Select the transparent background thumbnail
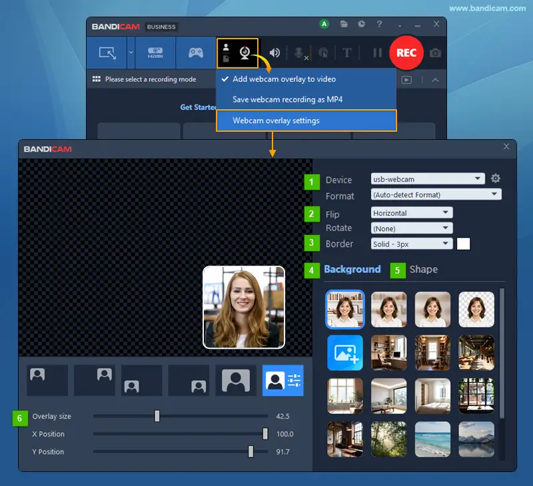533x486 pixels. pyautogui.click(x=476, y=310)
